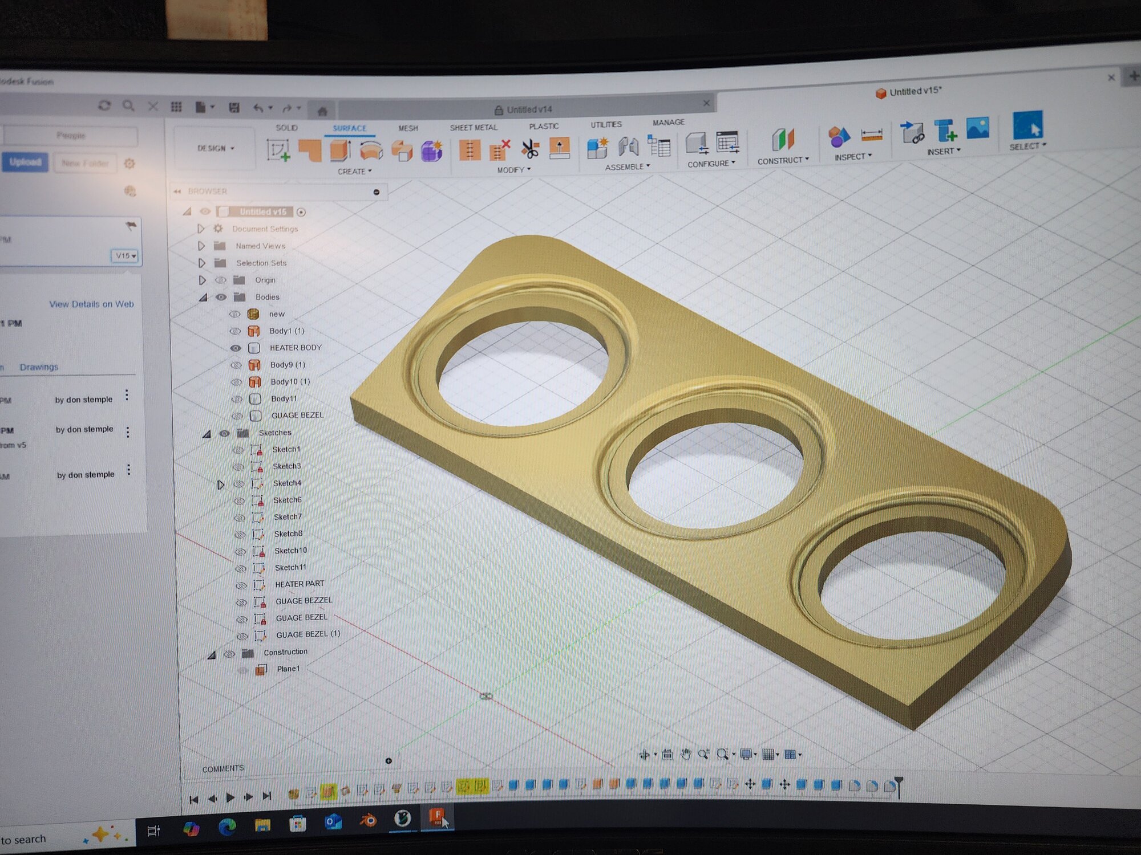Open the CREATE dropdown menu

tap(354, 171)
